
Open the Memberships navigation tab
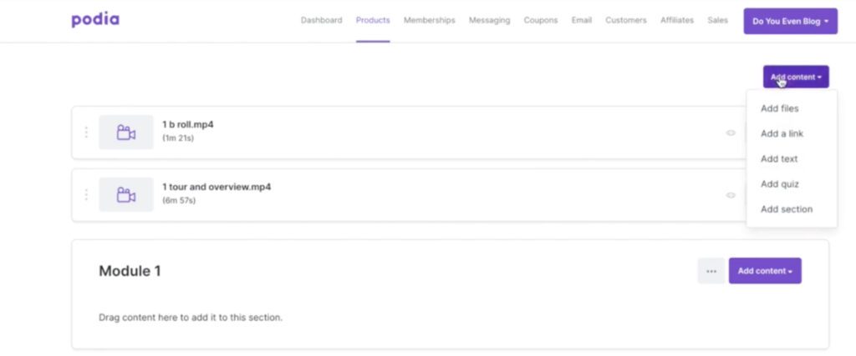pyautogui.click(x=429, y=21)
